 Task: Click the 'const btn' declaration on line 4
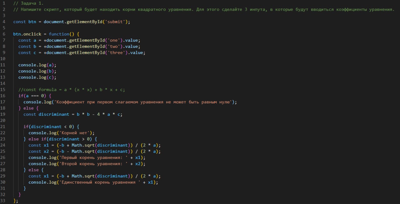click(25, 22)
